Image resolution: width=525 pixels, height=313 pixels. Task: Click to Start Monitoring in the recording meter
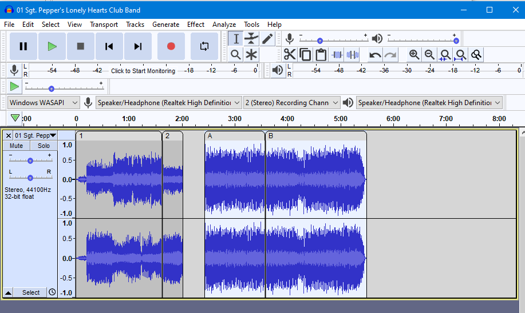coord(143,71)
